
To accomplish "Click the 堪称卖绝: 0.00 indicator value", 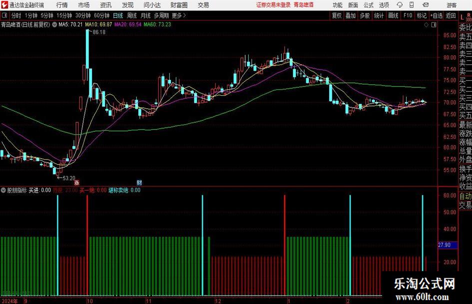I will point(124,190).
